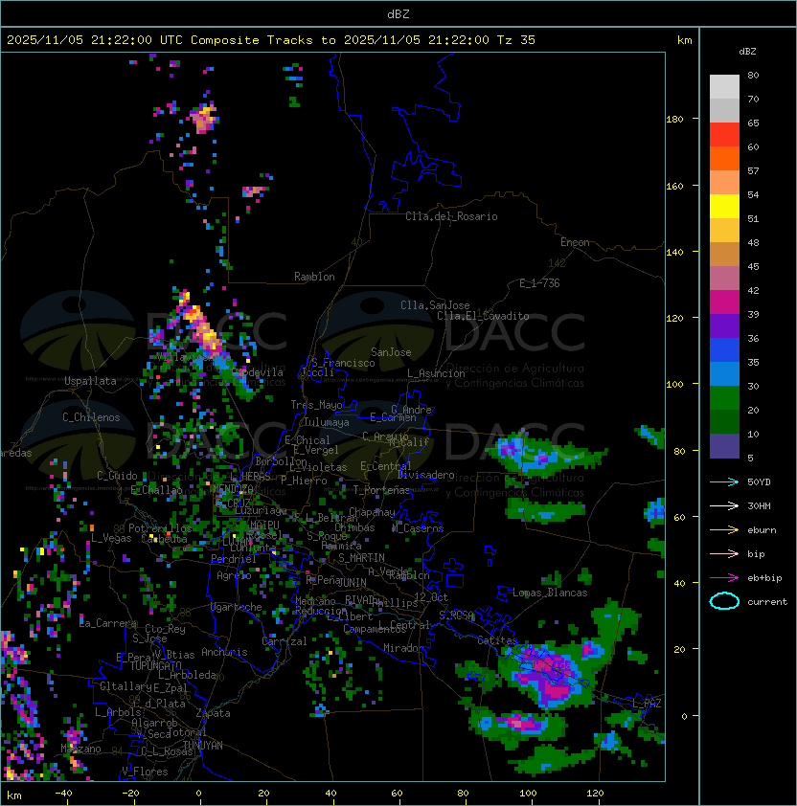Click the eb+bip legend label
Image resolution: width=797 pixels, height=806 pixels.
tap(764, 578)
